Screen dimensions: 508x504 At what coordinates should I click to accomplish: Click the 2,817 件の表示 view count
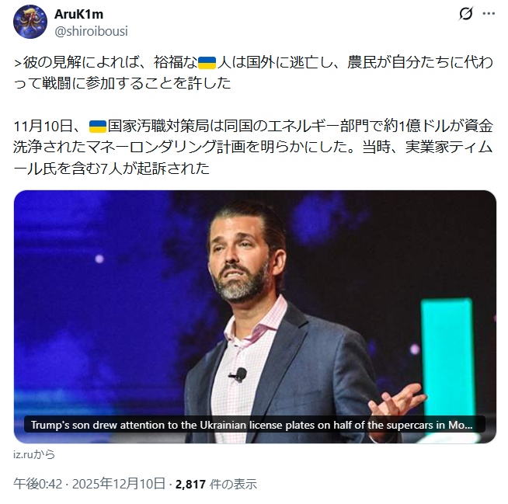pos(216,485)
